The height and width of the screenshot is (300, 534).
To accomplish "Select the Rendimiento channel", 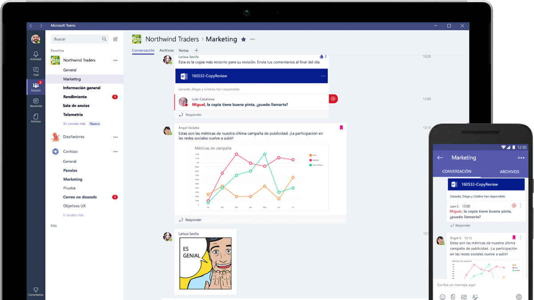I will tap(75, 96).
